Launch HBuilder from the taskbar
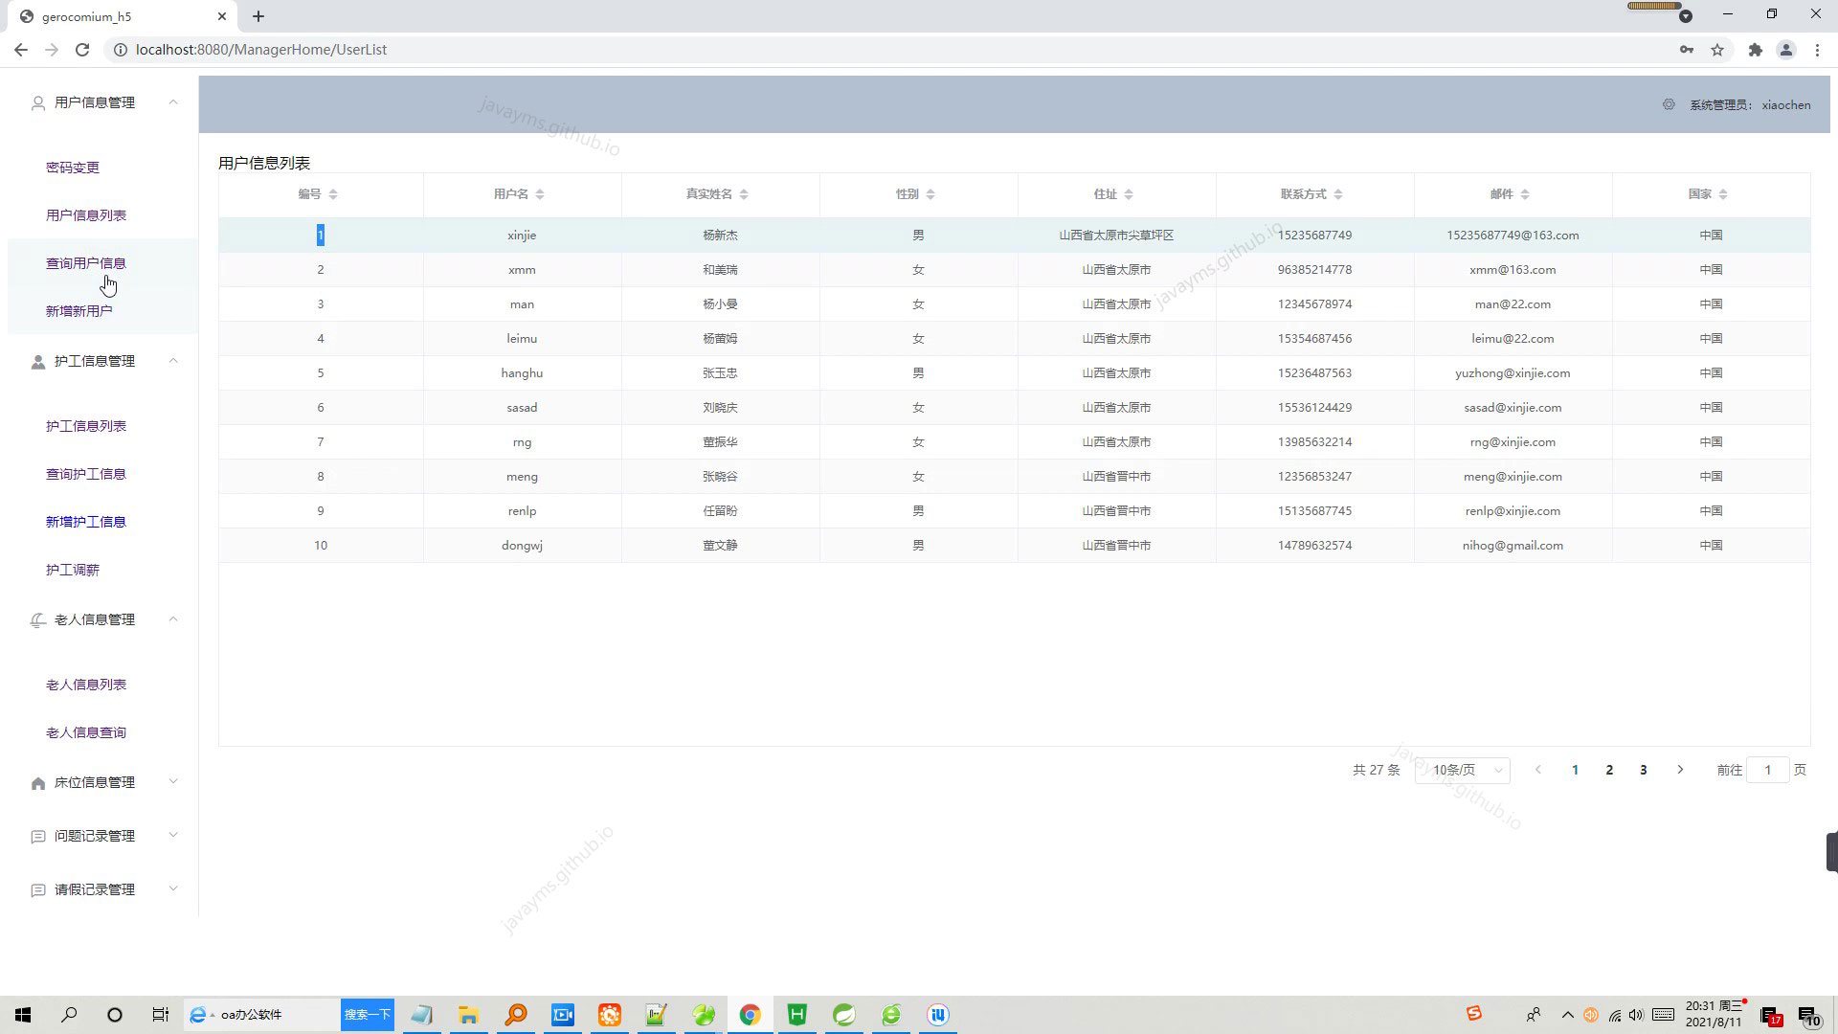The height and width of the screenshot is (1034, 1838). 796,1014
